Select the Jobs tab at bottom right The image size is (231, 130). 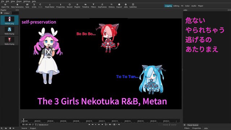click(x=206, y=128)
